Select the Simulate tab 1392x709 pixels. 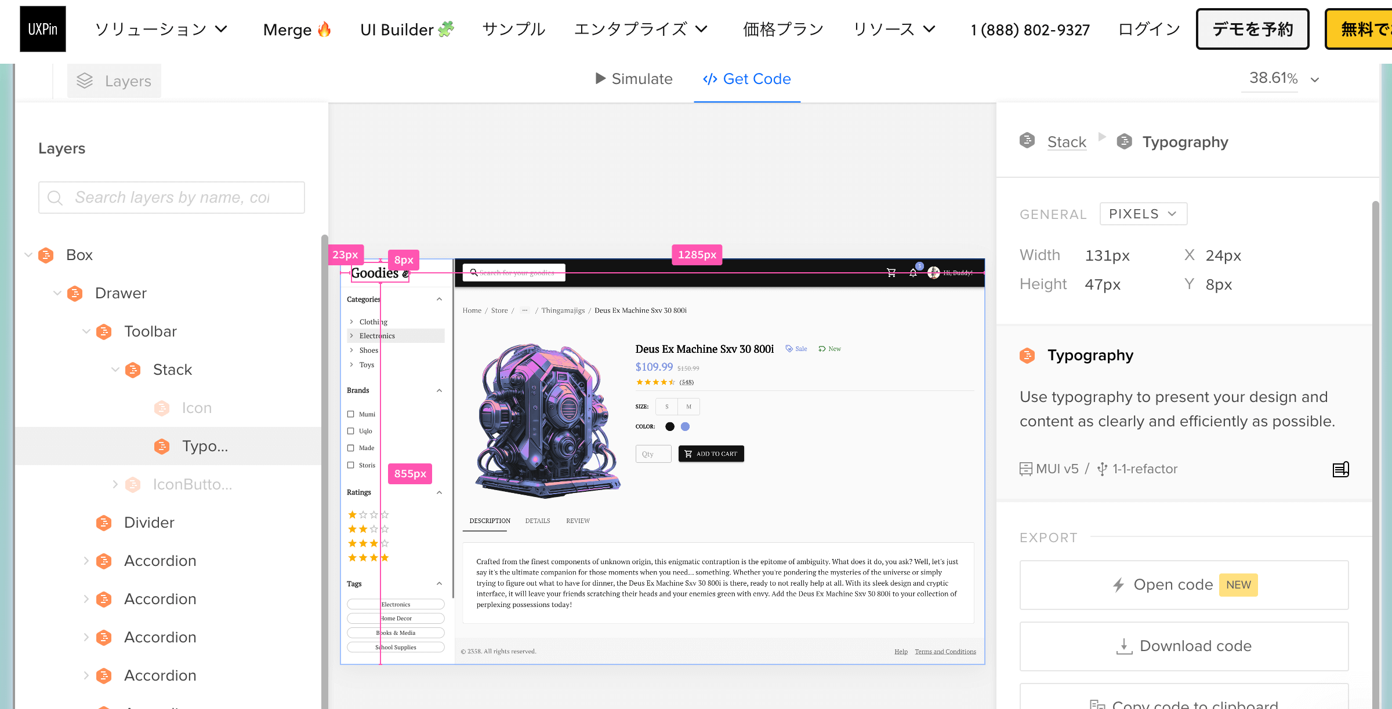(633, 79)
